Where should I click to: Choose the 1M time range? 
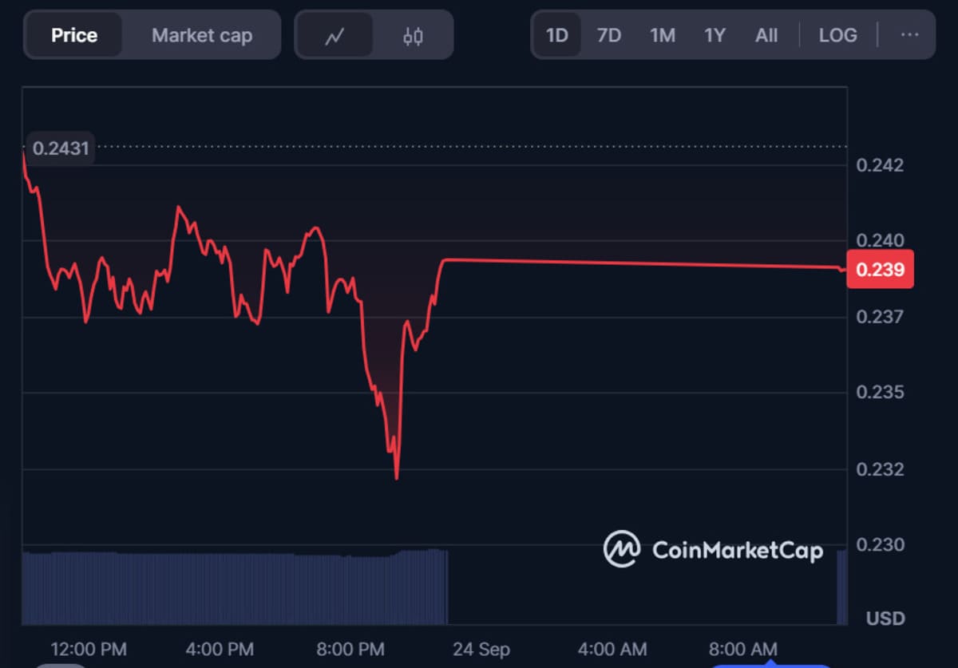[662, 35]
